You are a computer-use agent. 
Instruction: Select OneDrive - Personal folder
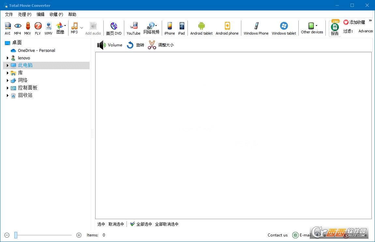coord(36,51)
